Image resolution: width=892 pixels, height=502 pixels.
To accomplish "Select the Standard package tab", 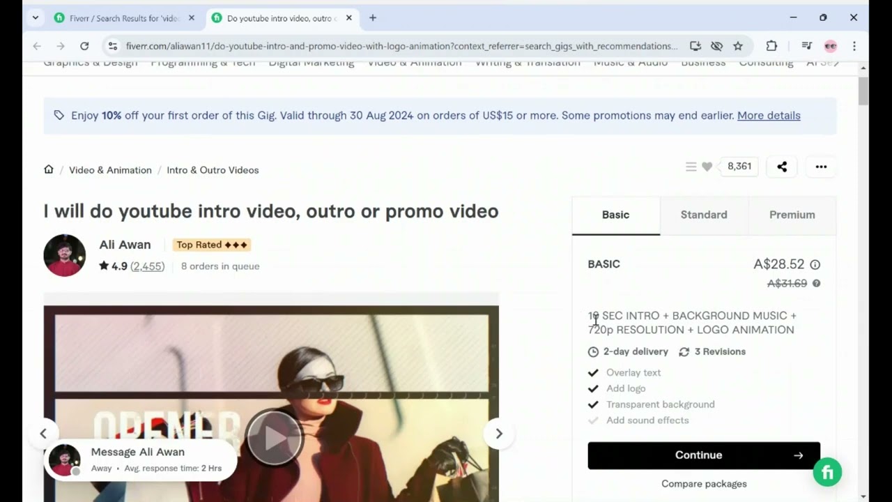I will pyautogui.click(x=704, y=215).
